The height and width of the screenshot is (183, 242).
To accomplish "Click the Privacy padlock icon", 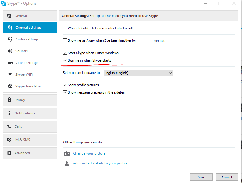I will [x=9, y=100].
